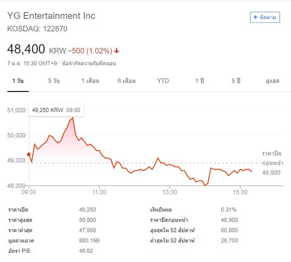Click the 13:00 x-axis label
The width and height of the screenshot is (291, 262).
[x=170, y=192]
